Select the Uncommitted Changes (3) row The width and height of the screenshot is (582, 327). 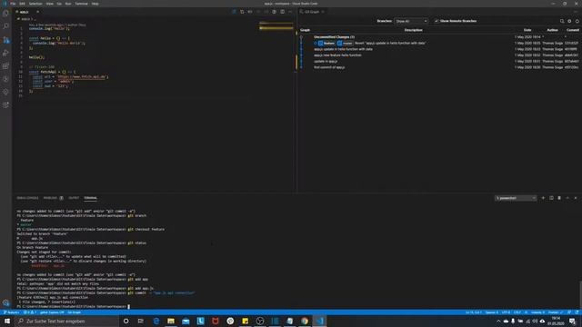439,37
